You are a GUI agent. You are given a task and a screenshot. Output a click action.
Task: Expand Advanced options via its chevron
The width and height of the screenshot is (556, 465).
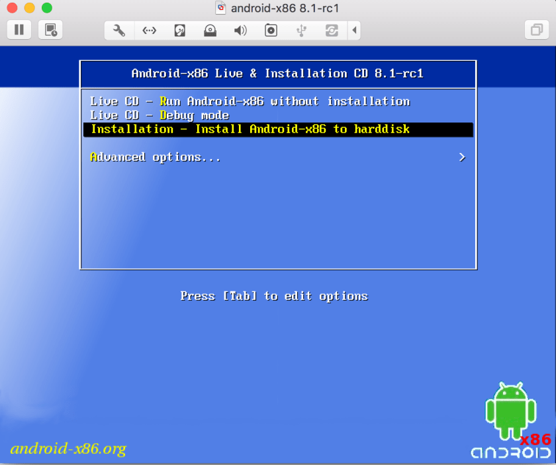pos(463,157)
